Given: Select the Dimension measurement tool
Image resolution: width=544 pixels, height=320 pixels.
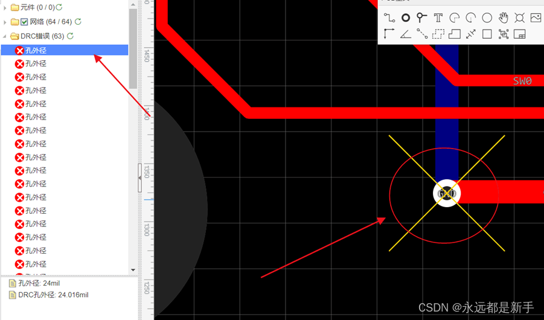Looking at the screenshot, I should (471, 34).
